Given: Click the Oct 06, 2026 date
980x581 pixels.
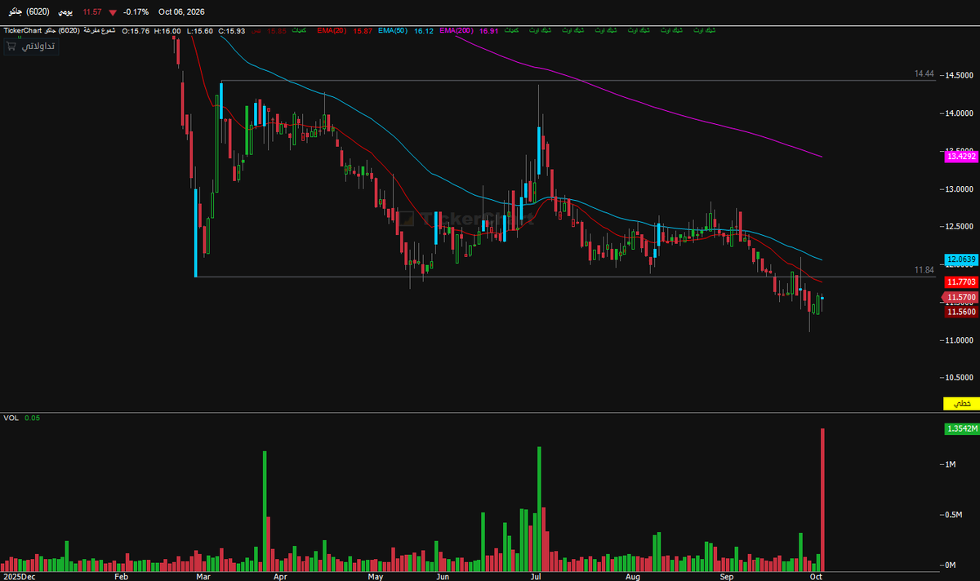Looking at the screenshot, I should click(x=181, y=12).
